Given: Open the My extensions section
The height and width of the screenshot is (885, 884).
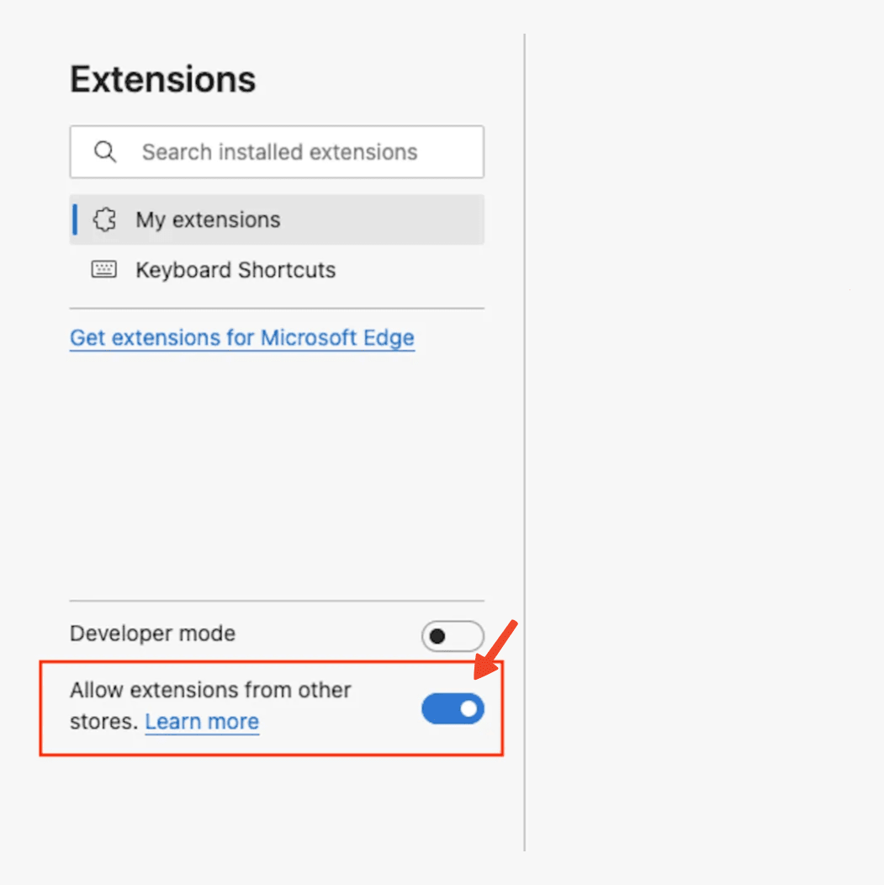Looking at the screenshot, I should pyautogui.click(x=208, y=220).
